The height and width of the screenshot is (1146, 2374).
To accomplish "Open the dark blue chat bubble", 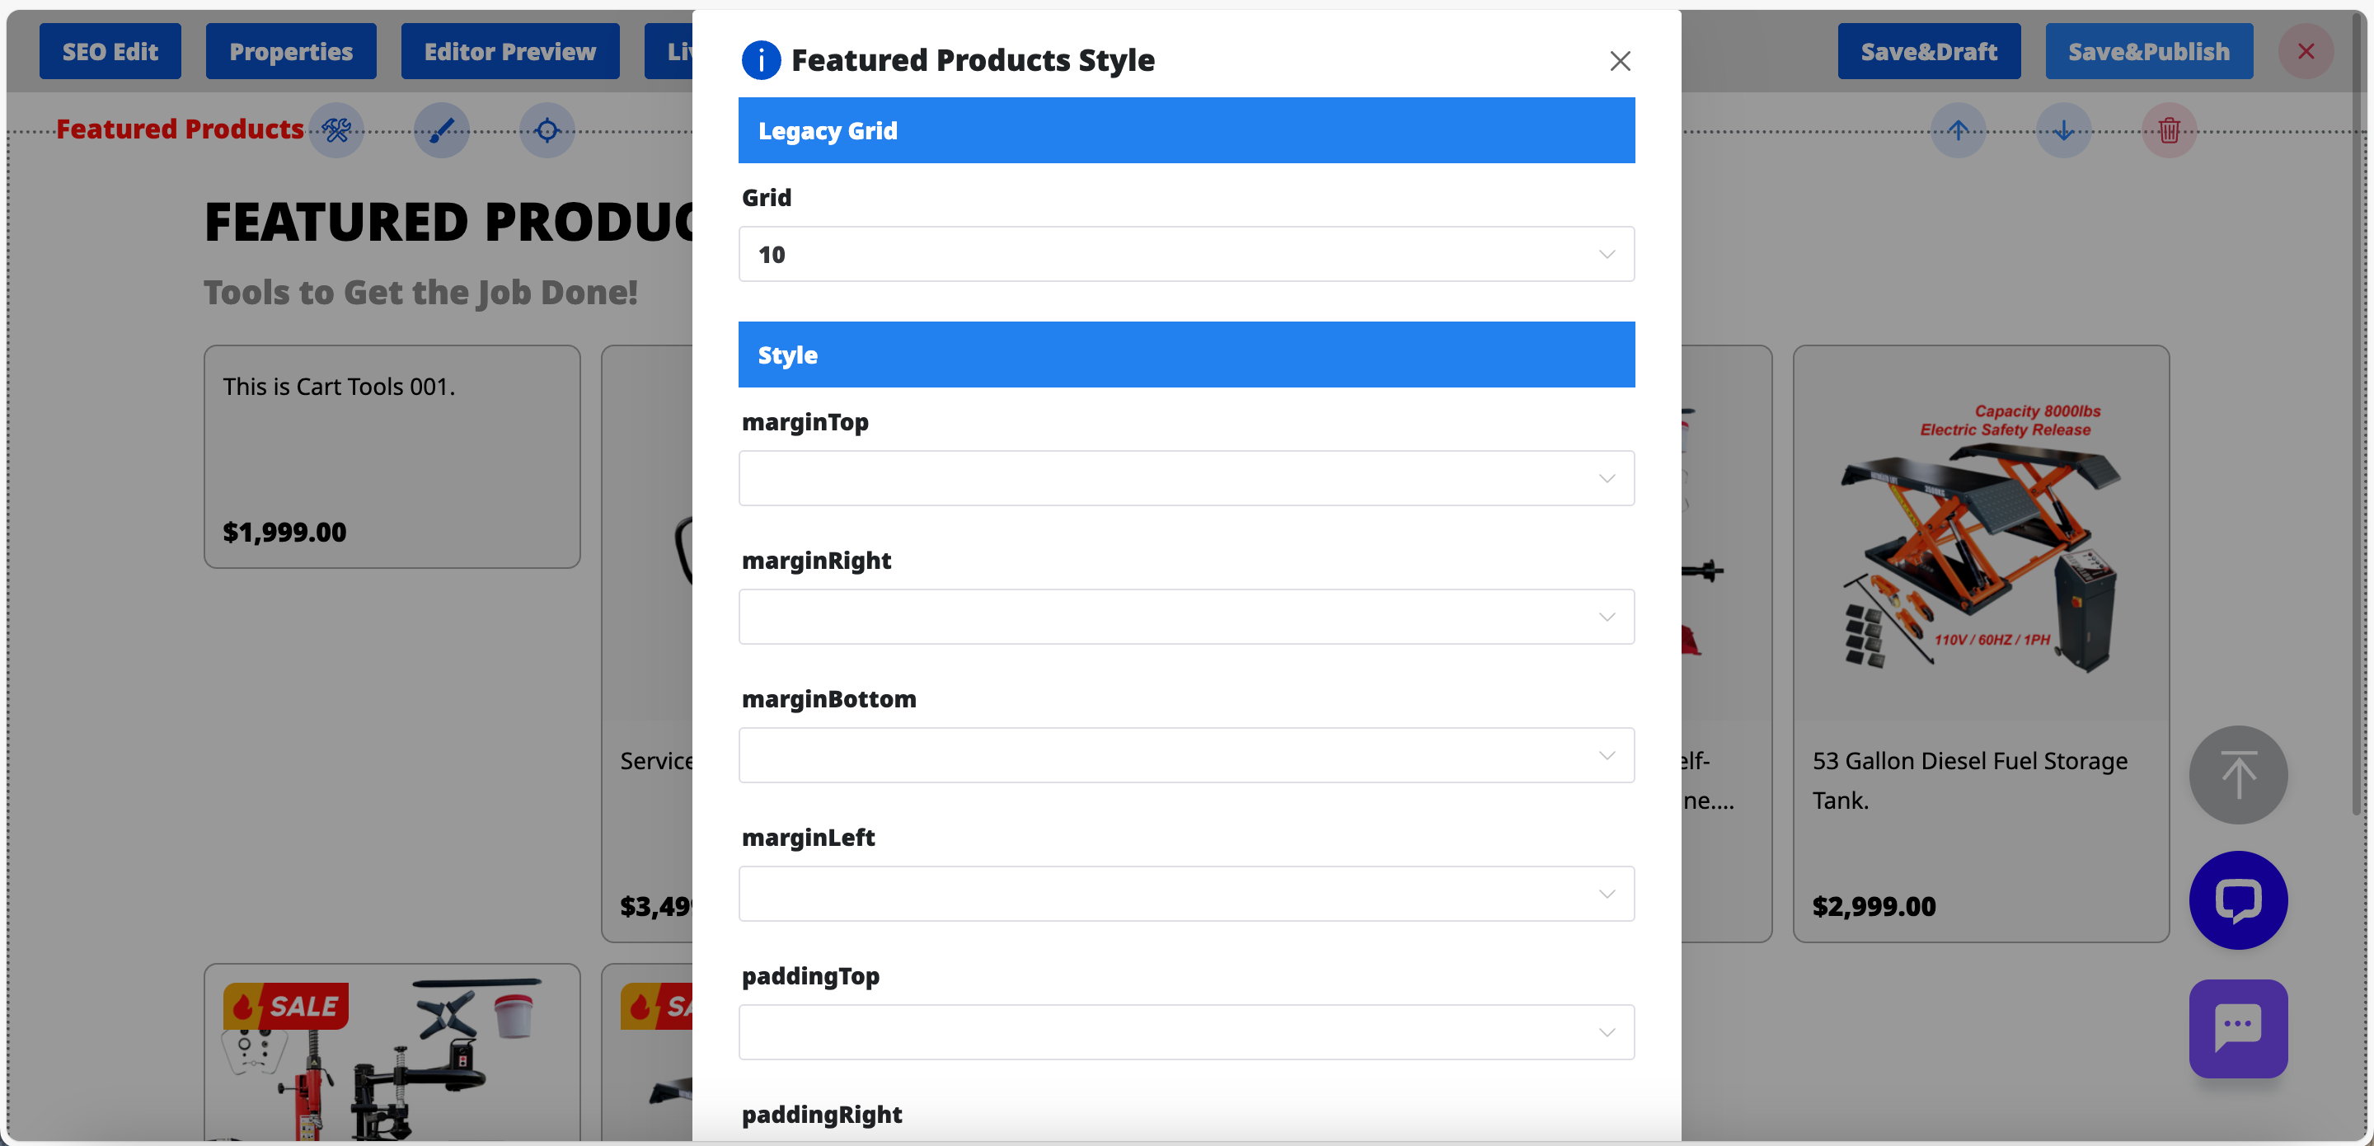I will point(2238,899).
